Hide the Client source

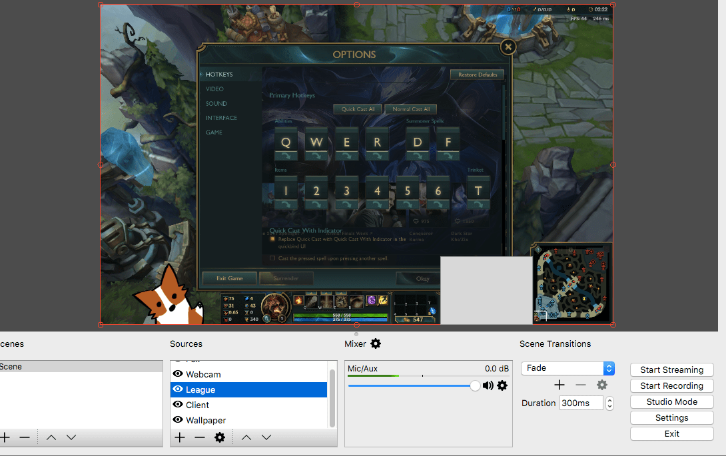pos(178,404)
